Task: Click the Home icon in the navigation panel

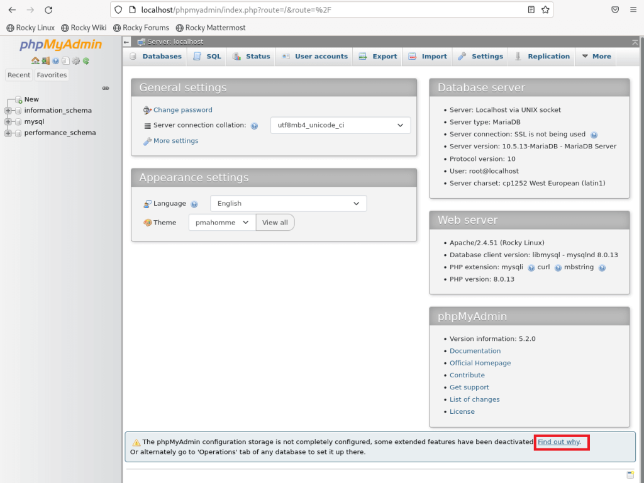Action: [x=35, y=60]
